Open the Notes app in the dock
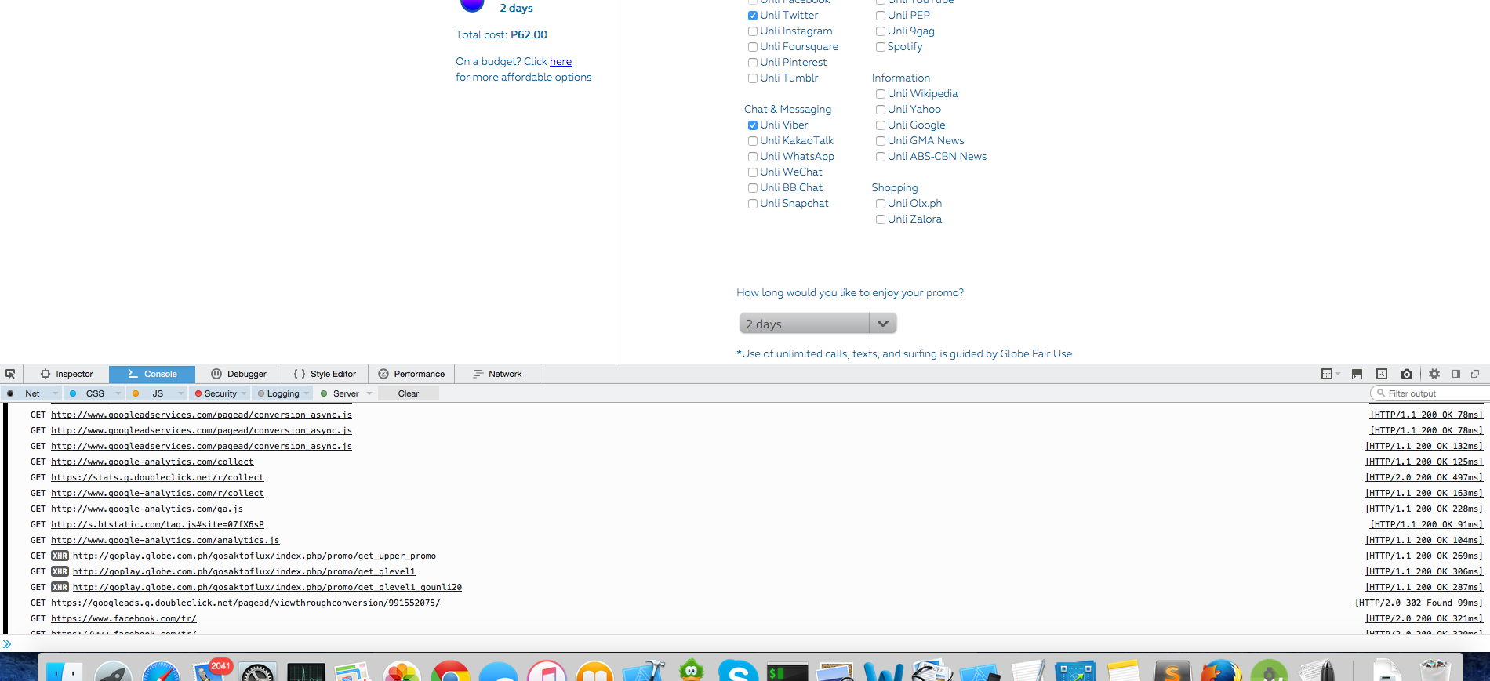Image resolution: width=1490 pixels, height=681 pixels. coord(1124,672)
